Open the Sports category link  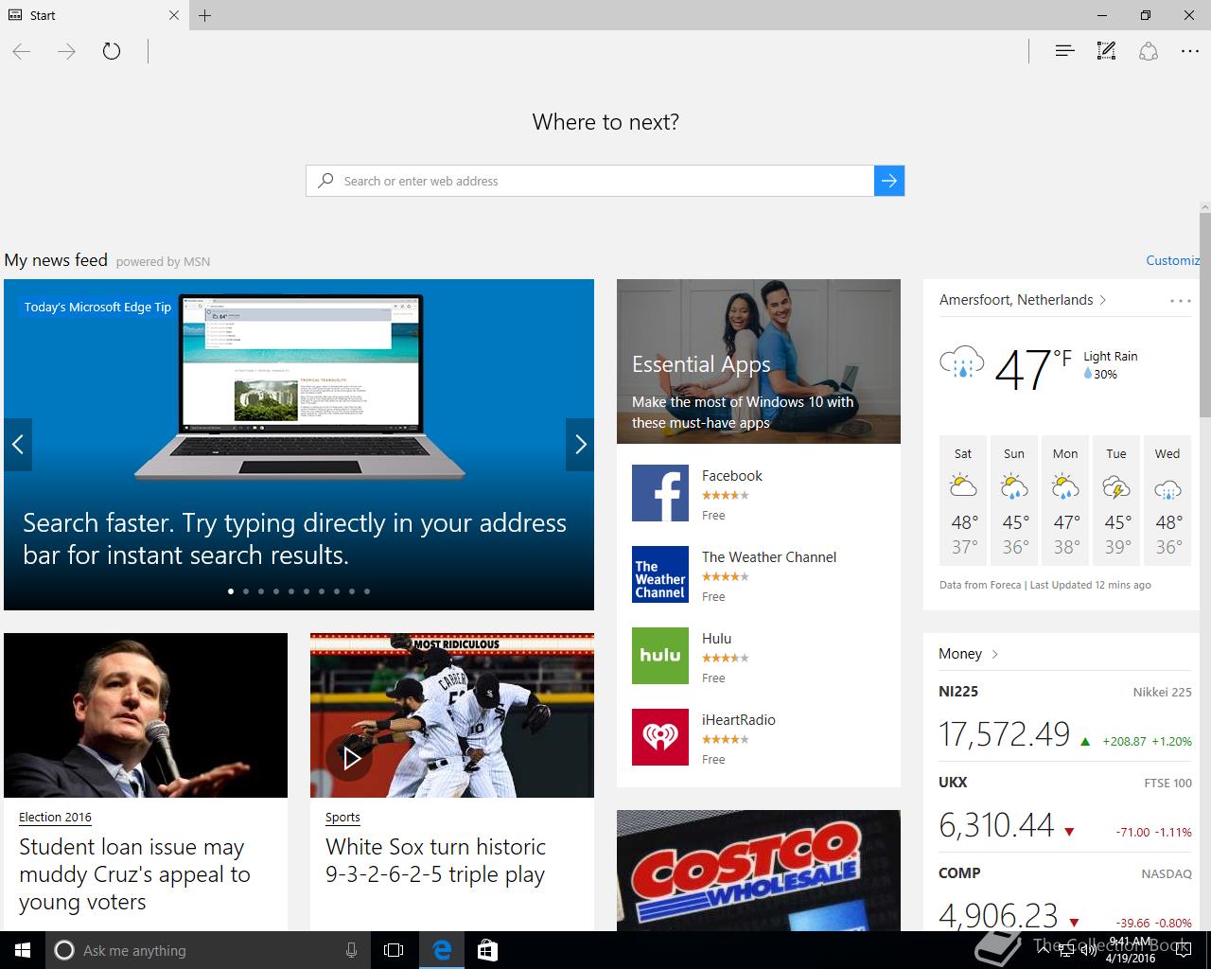342,817
